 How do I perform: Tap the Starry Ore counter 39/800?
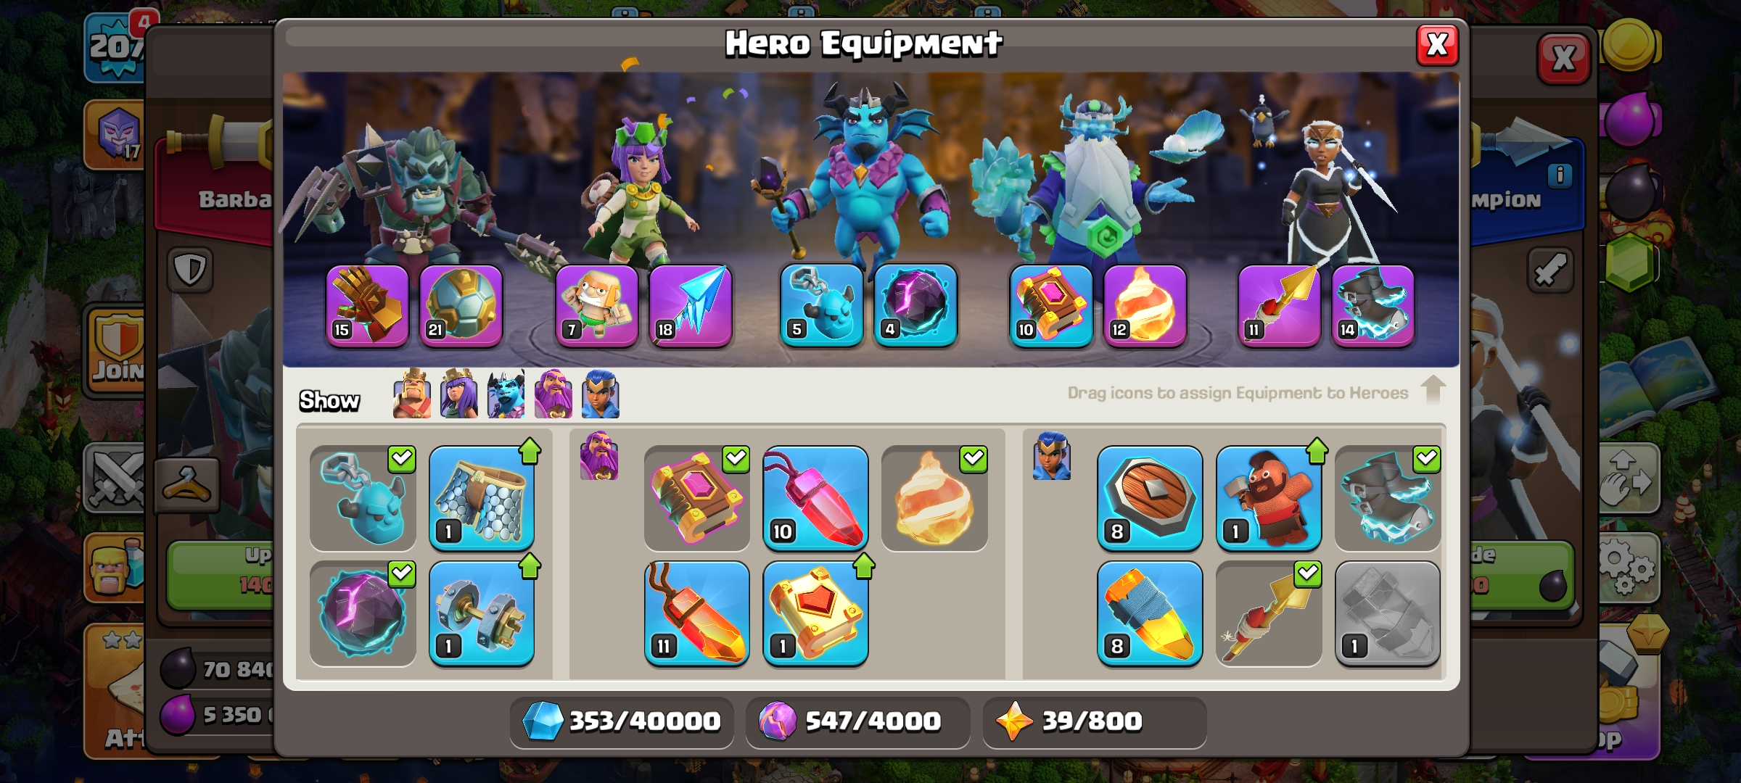click(x=1095, y=721)
